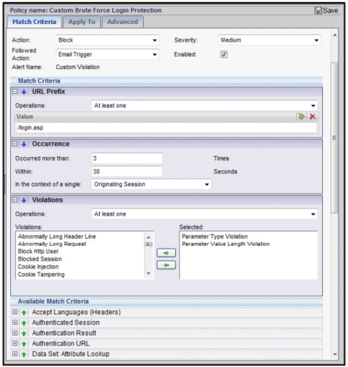
Task: Expand the Authentication Result criteria
Action: 15,333
